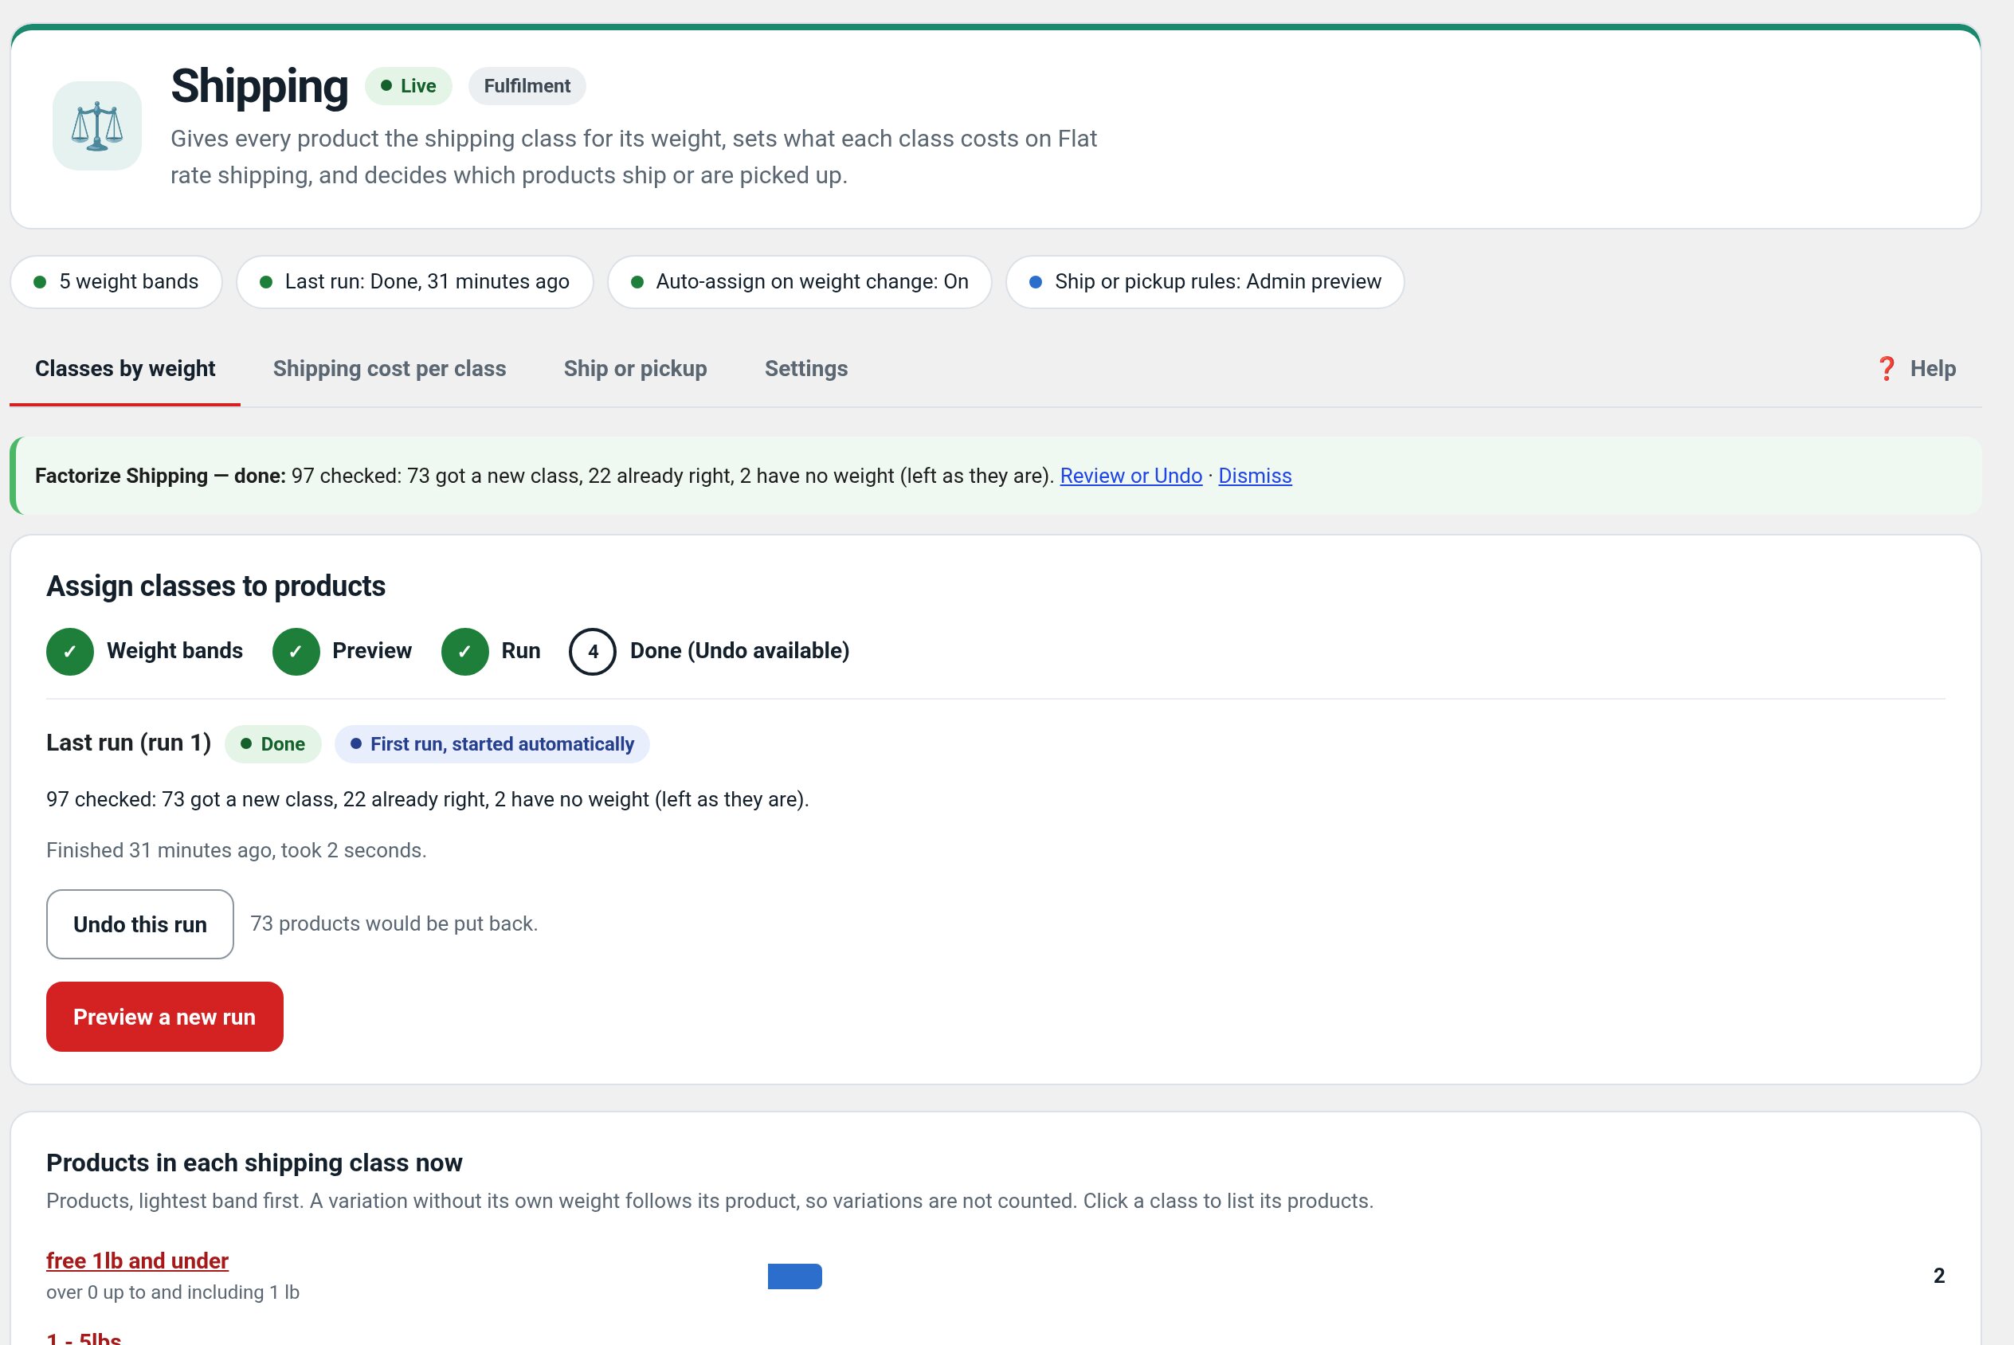Click the Live status badge

(408, 86)
